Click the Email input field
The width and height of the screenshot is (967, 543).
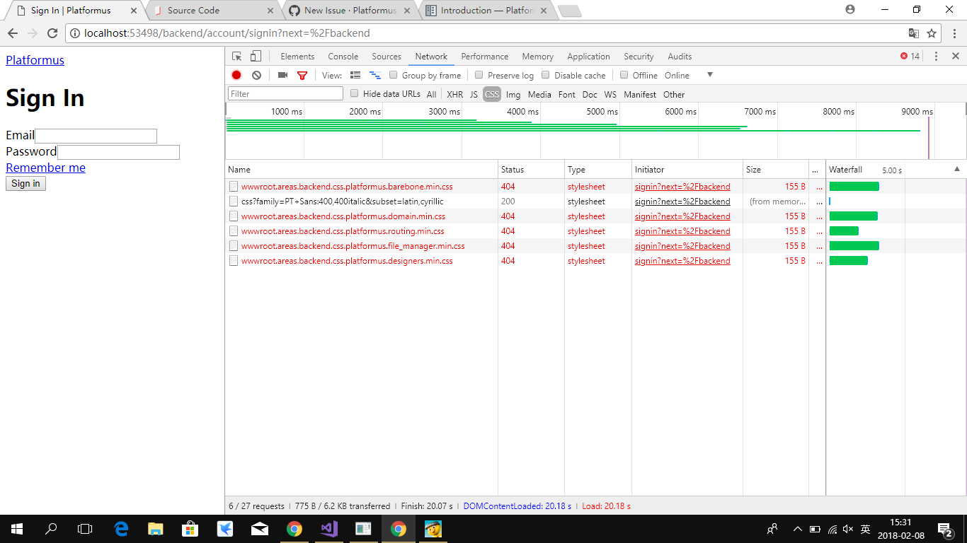tap(96, 136)
